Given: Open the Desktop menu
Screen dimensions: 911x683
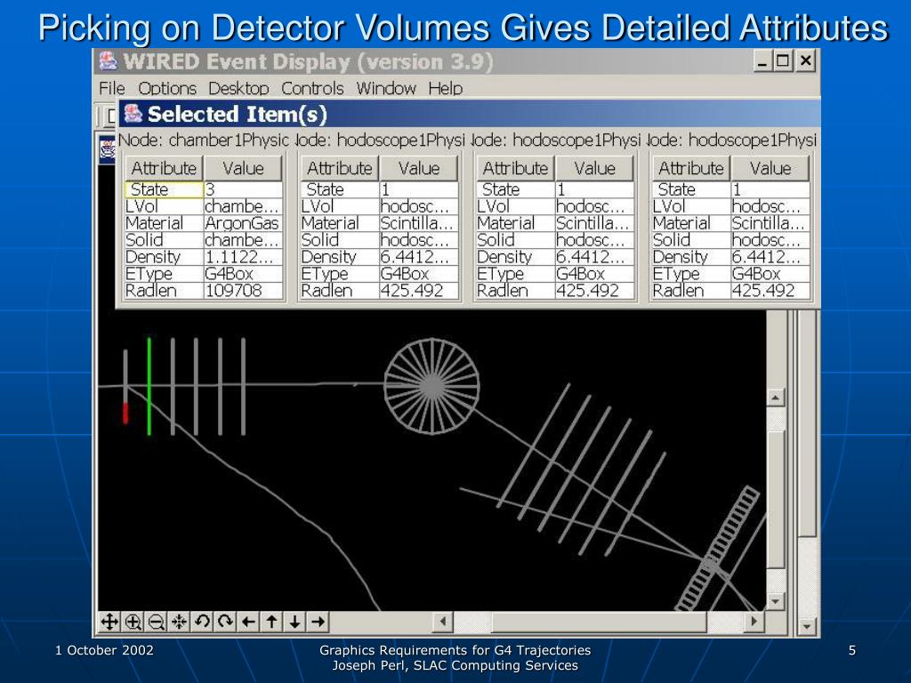Looking at the screenshot, I should tap(238, 88).
